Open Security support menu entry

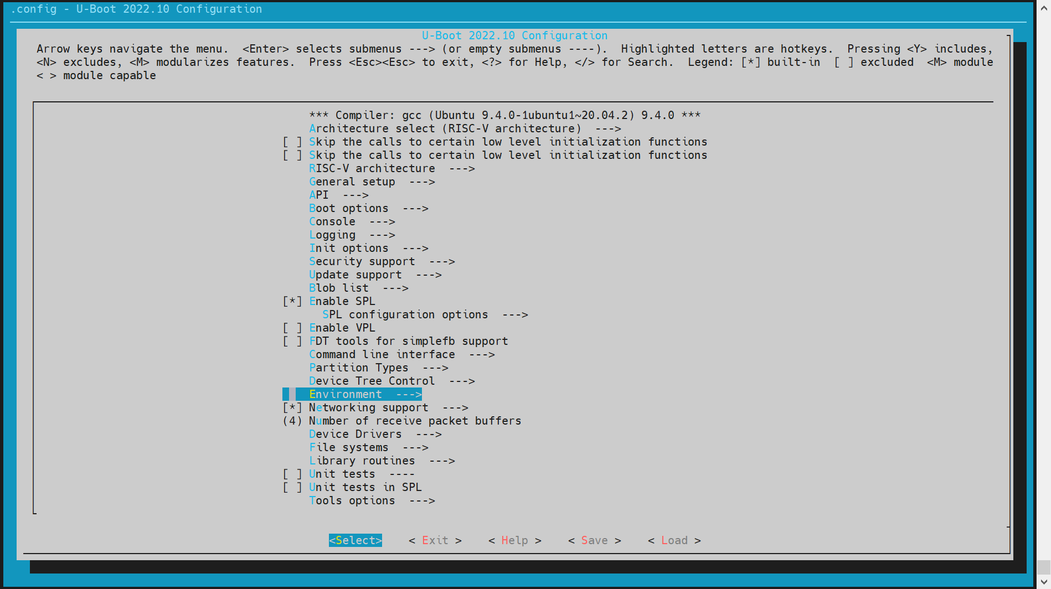tap(362, 261)
